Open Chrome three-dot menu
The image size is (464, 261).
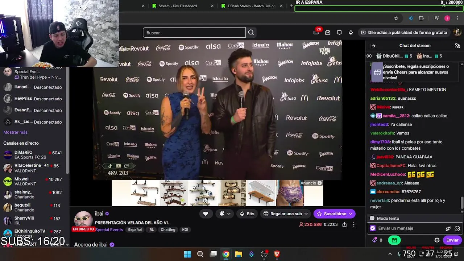(x=457, y=18)
